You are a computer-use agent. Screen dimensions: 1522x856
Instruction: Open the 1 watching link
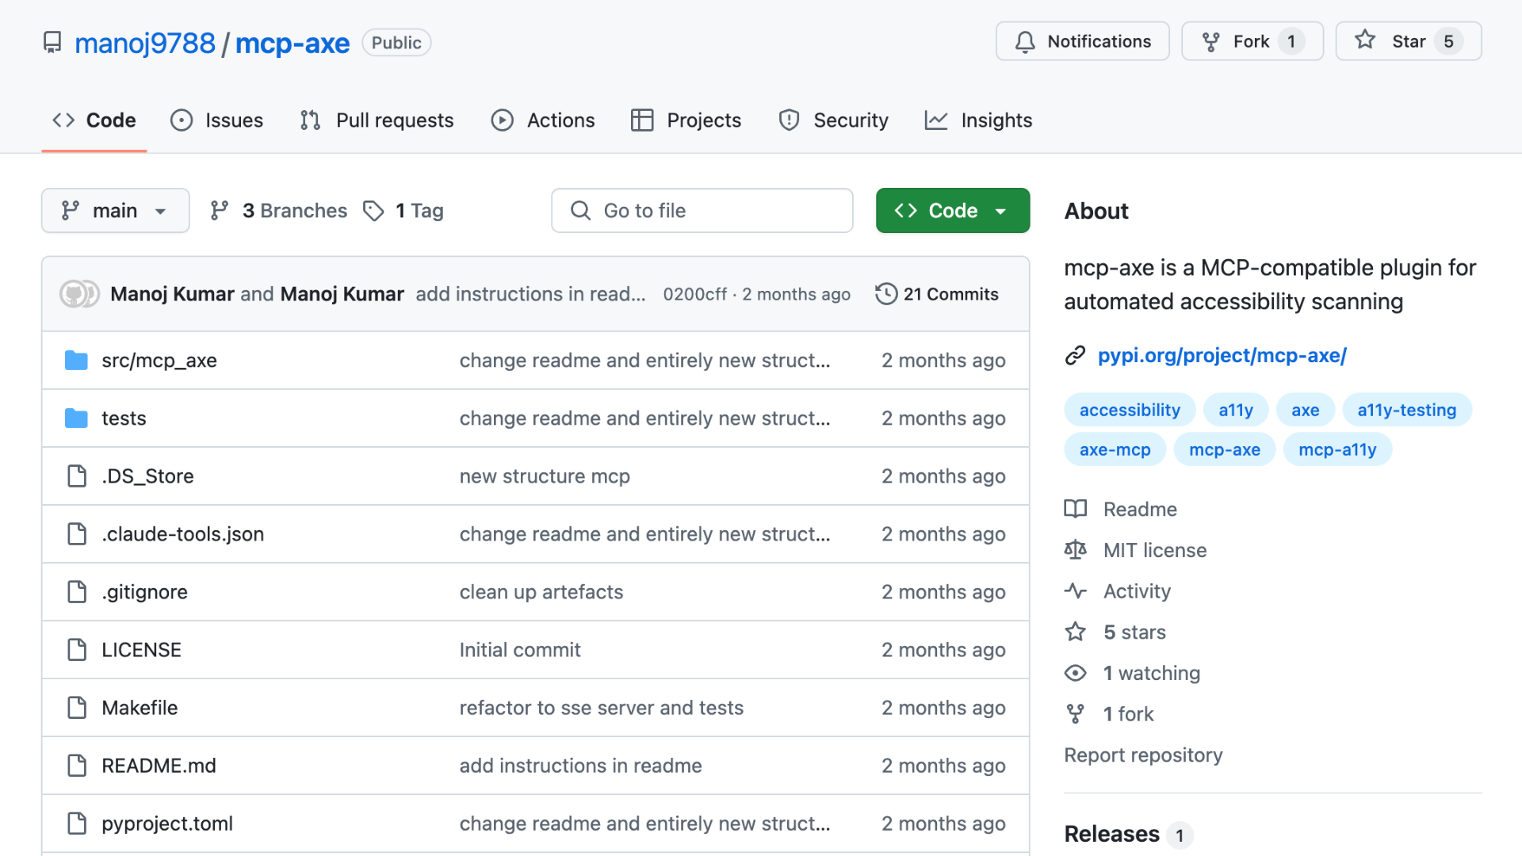[x=1151, y=673]
